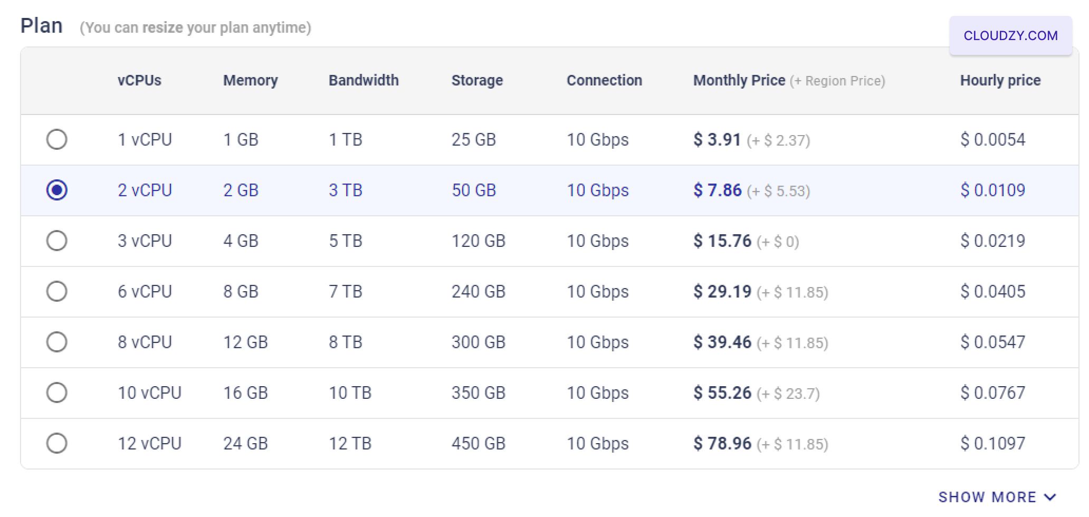Click the 8 TB bandwidth cell
Screen dimensions: 1089x517
click(x=346, y=342)
